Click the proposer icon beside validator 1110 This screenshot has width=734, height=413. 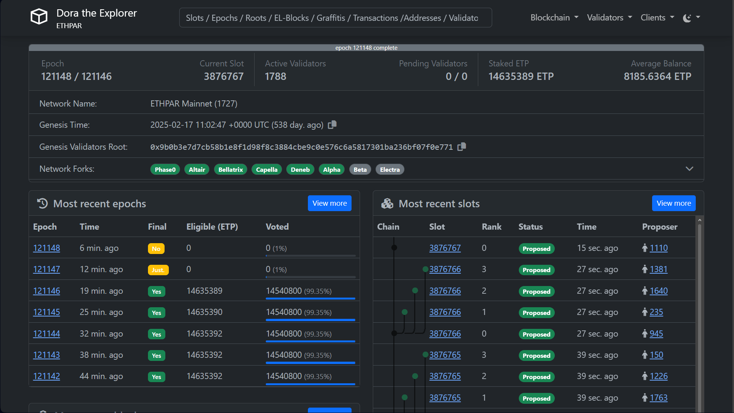[x=645, y=248]
